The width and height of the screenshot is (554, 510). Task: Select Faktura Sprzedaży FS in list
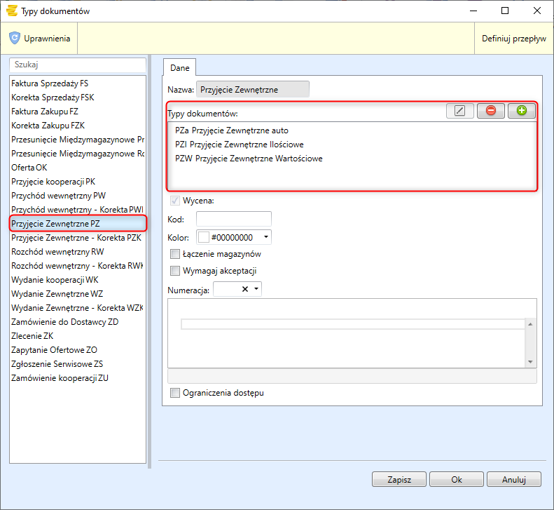coord(50,83)
